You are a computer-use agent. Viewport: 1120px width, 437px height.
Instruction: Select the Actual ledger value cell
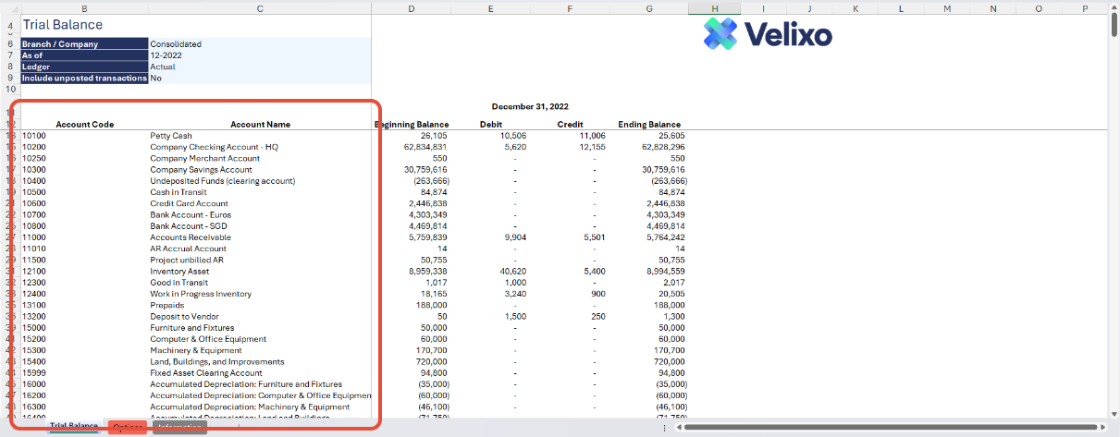260,67
